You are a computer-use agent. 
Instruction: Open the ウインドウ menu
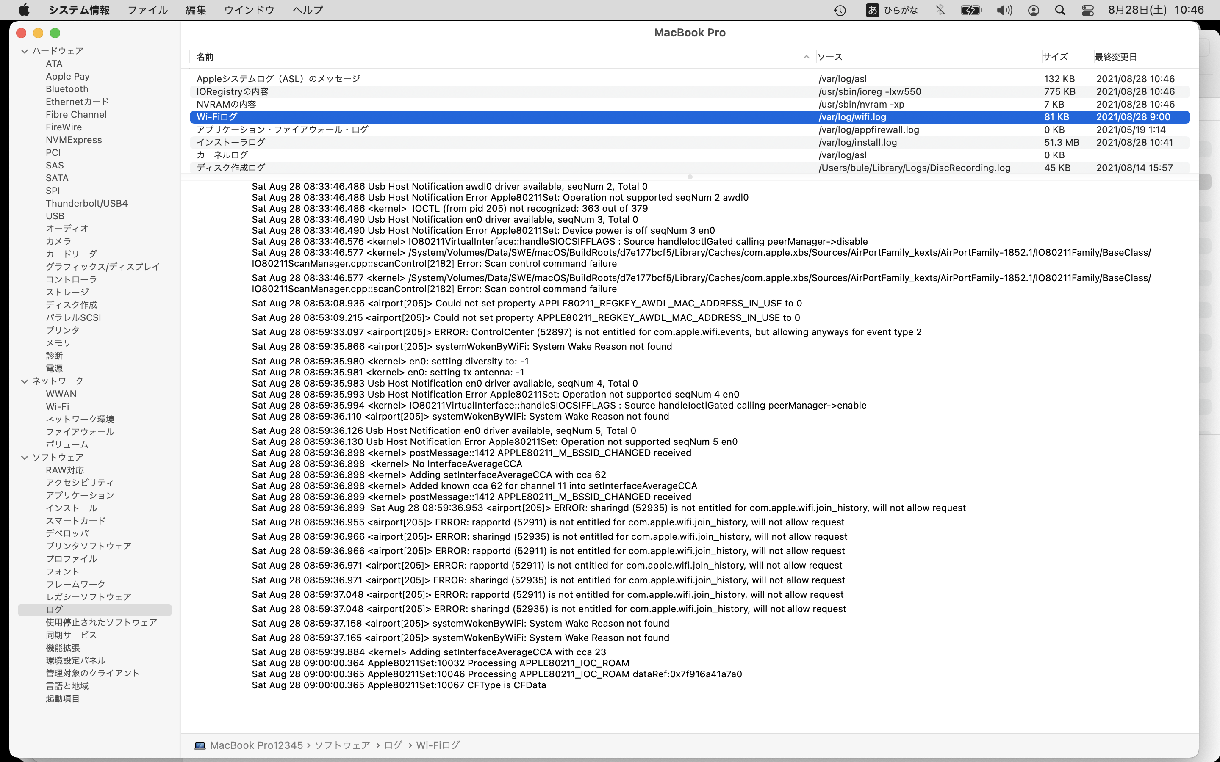click(x=249, y=10)
